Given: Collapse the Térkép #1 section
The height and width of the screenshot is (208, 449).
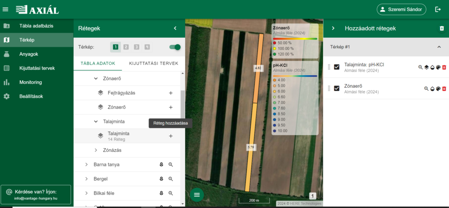Looking at the screenshot, I should coord(439,47).
